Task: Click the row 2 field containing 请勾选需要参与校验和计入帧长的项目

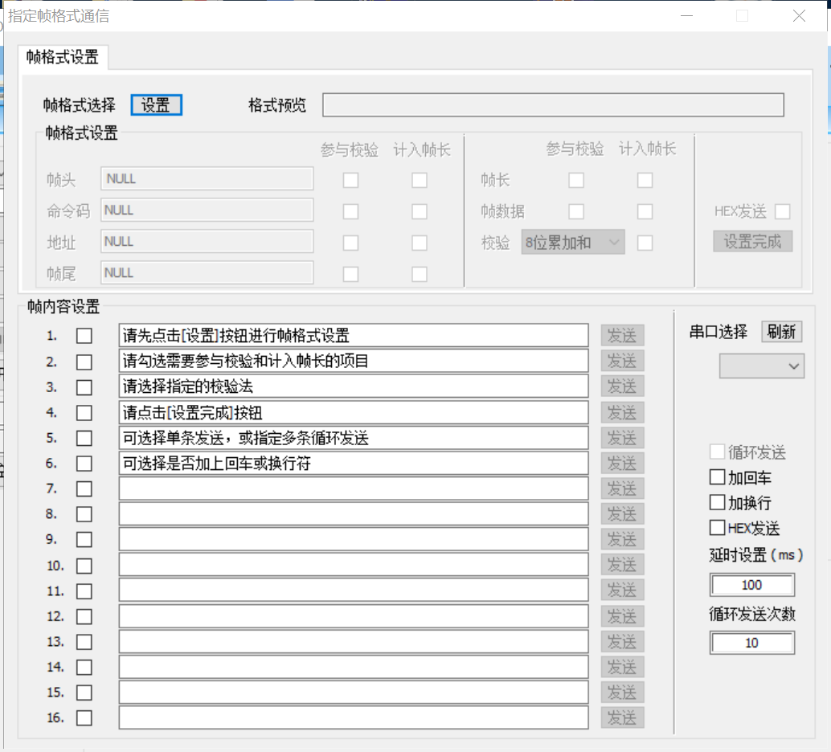Action: pyautogui.click(x=354, y=361)
